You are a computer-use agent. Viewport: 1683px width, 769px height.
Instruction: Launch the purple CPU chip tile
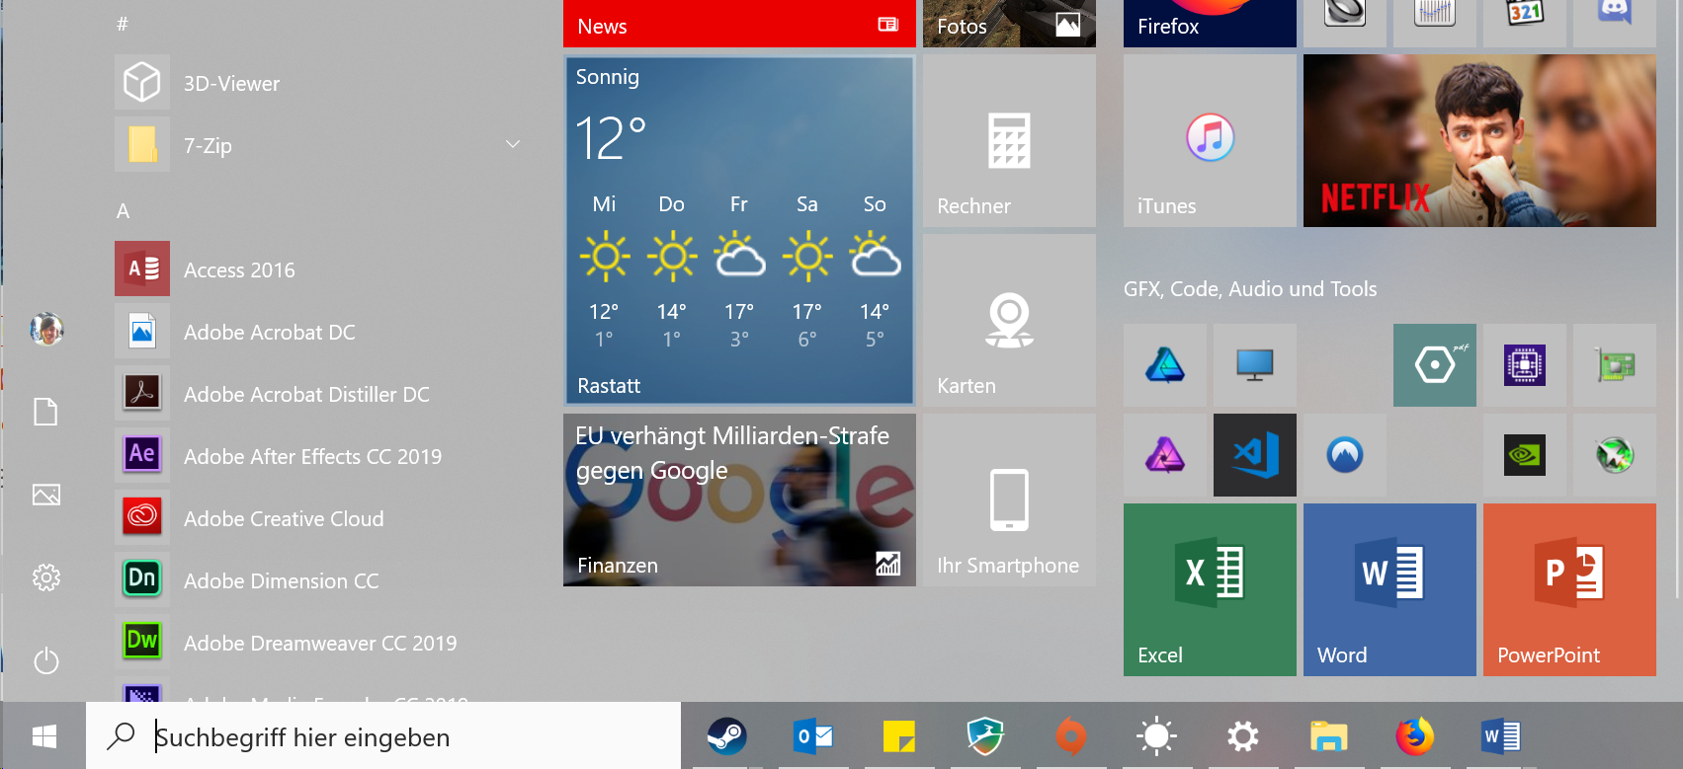tap(1525, 365)
